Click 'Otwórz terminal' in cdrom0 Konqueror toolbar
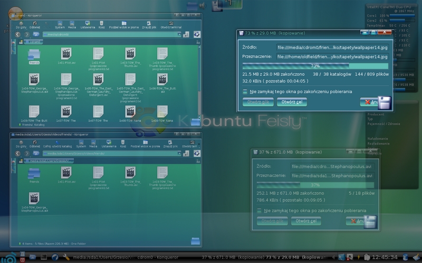 (171, 25)
